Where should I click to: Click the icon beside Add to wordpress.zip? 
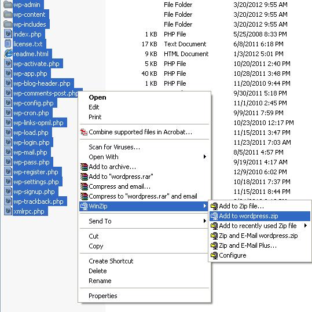[x=214, y=216]
